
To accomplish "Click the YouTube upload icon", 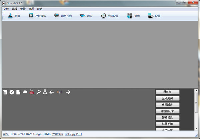I will 32,92.
